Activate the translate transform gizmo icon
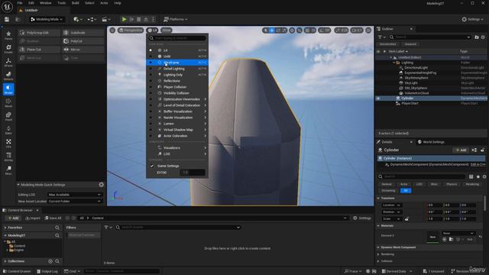 [x=272, y=31]
